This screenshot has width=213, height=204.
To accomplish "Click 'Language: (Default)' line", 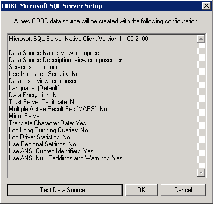I will coord(34,88).
